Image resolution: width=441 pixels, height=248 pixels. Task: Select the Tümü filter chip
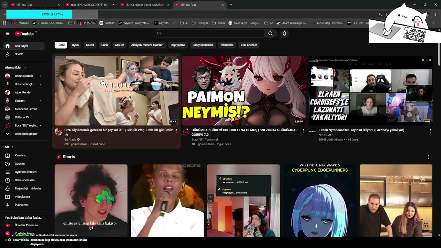(x=61, y=45)
